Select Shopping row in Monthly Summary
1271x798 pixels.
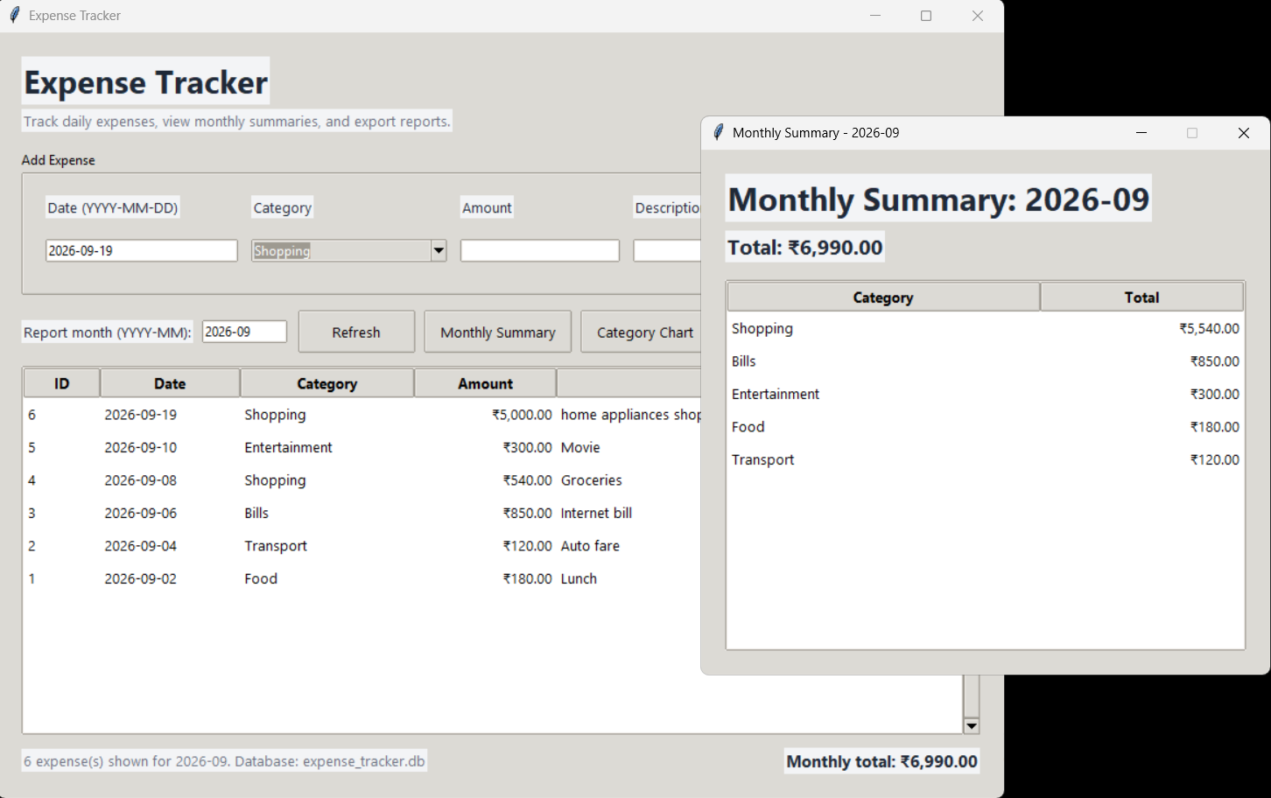[986, 329]
